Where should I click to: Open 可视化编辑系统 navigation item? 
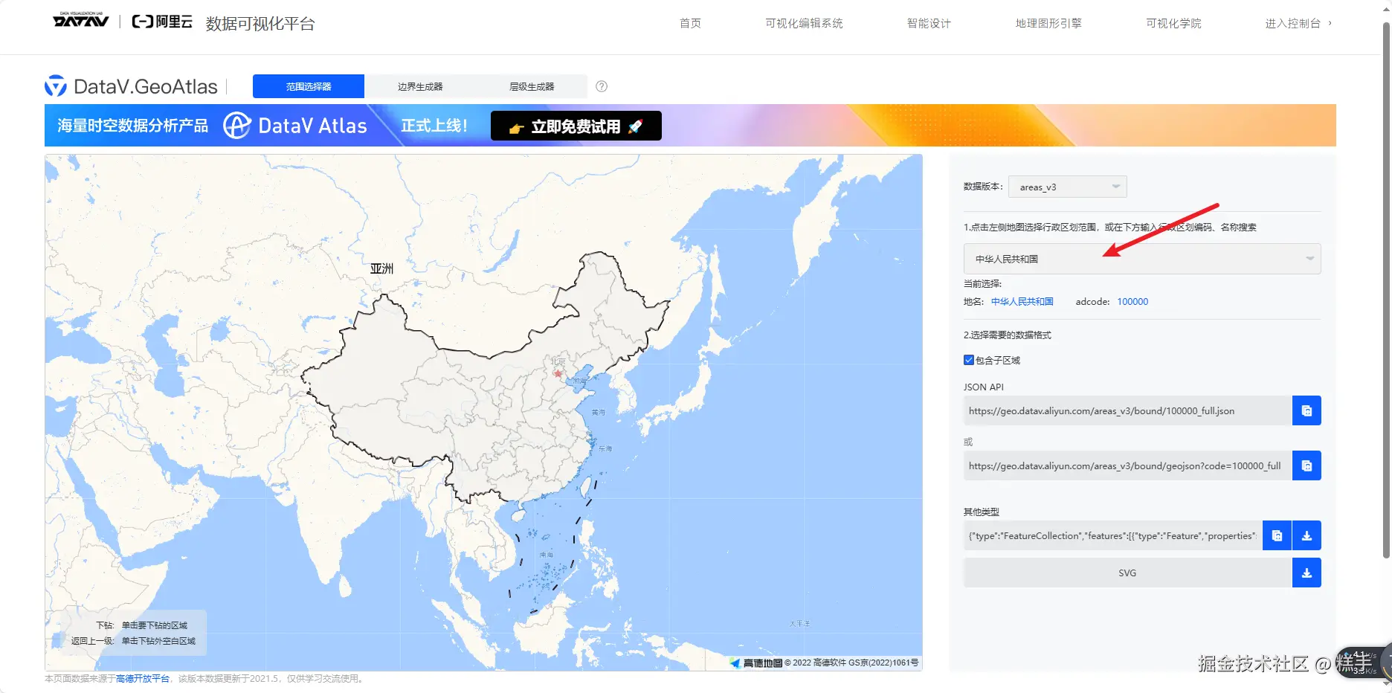(804, 23)
